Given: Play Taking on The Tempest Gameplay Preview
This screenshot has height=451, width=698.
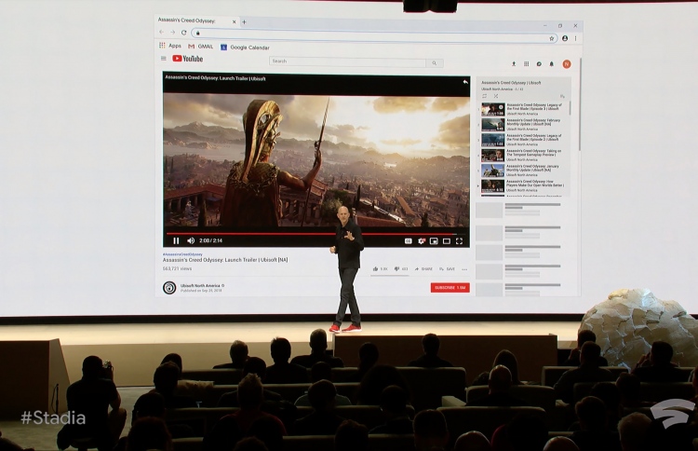Looking at the screenshot, I should point(522,155).
